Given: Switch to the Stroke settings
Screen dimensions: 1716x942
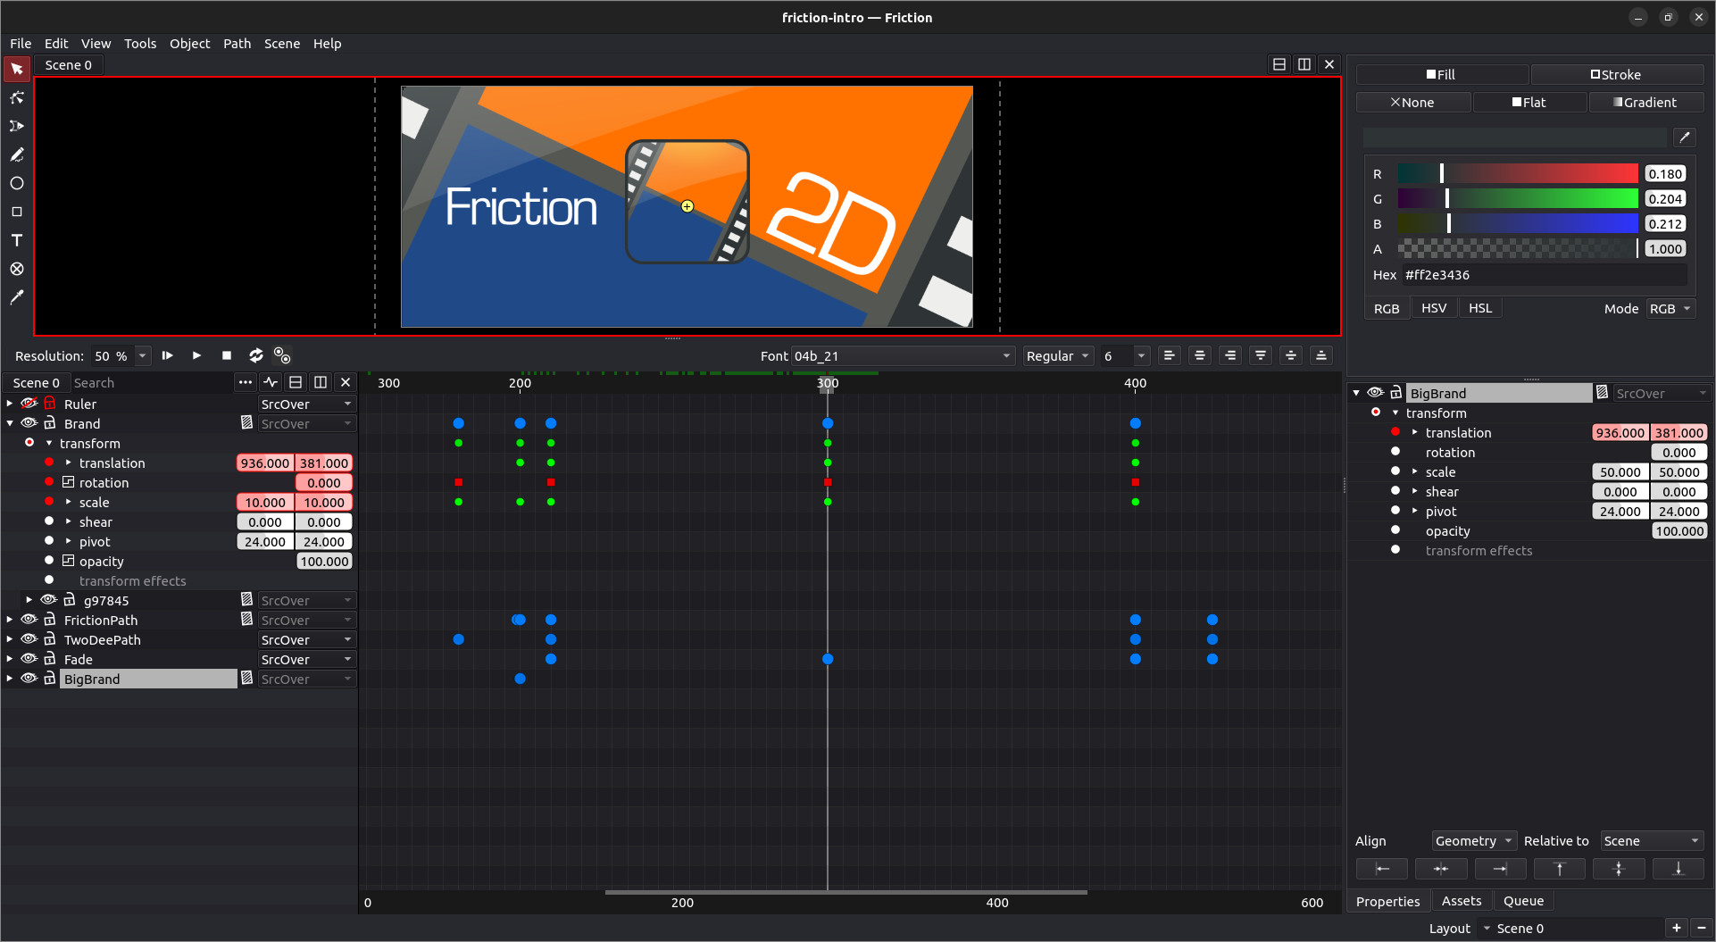Looking at the screenshot, I should pyautogui.click(x=1617, y=74).
